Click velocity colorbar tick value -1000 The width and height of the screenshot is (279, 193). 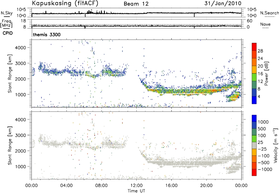coord(265,169)
